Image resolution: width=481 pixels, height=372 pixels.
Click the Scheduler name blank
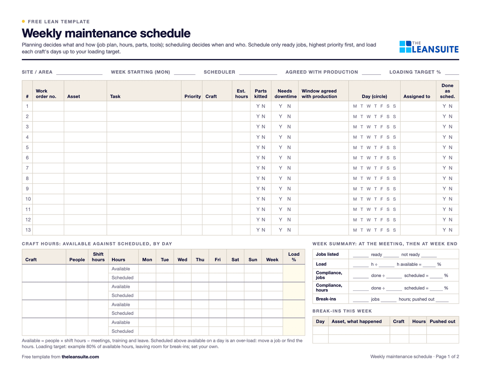coord(258,72)
